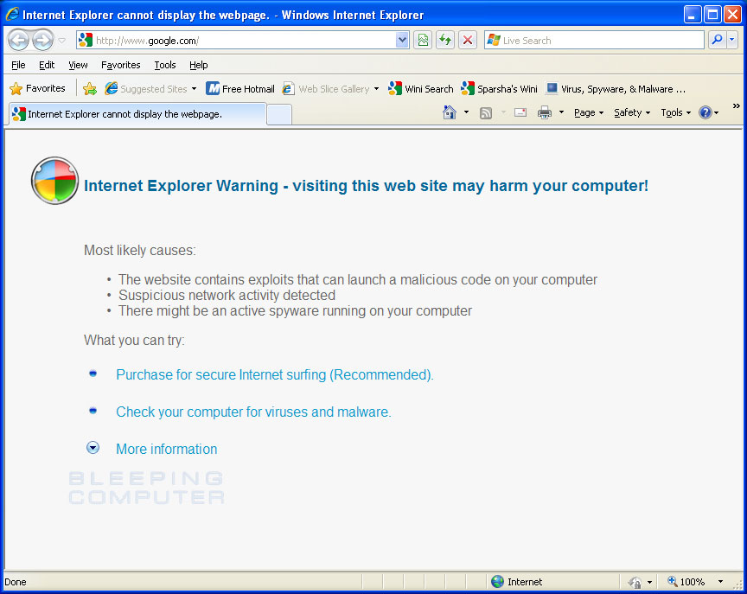747x594 pixels.
Task: Open the Favorites menu in menu bar
Action: [120, 65]
